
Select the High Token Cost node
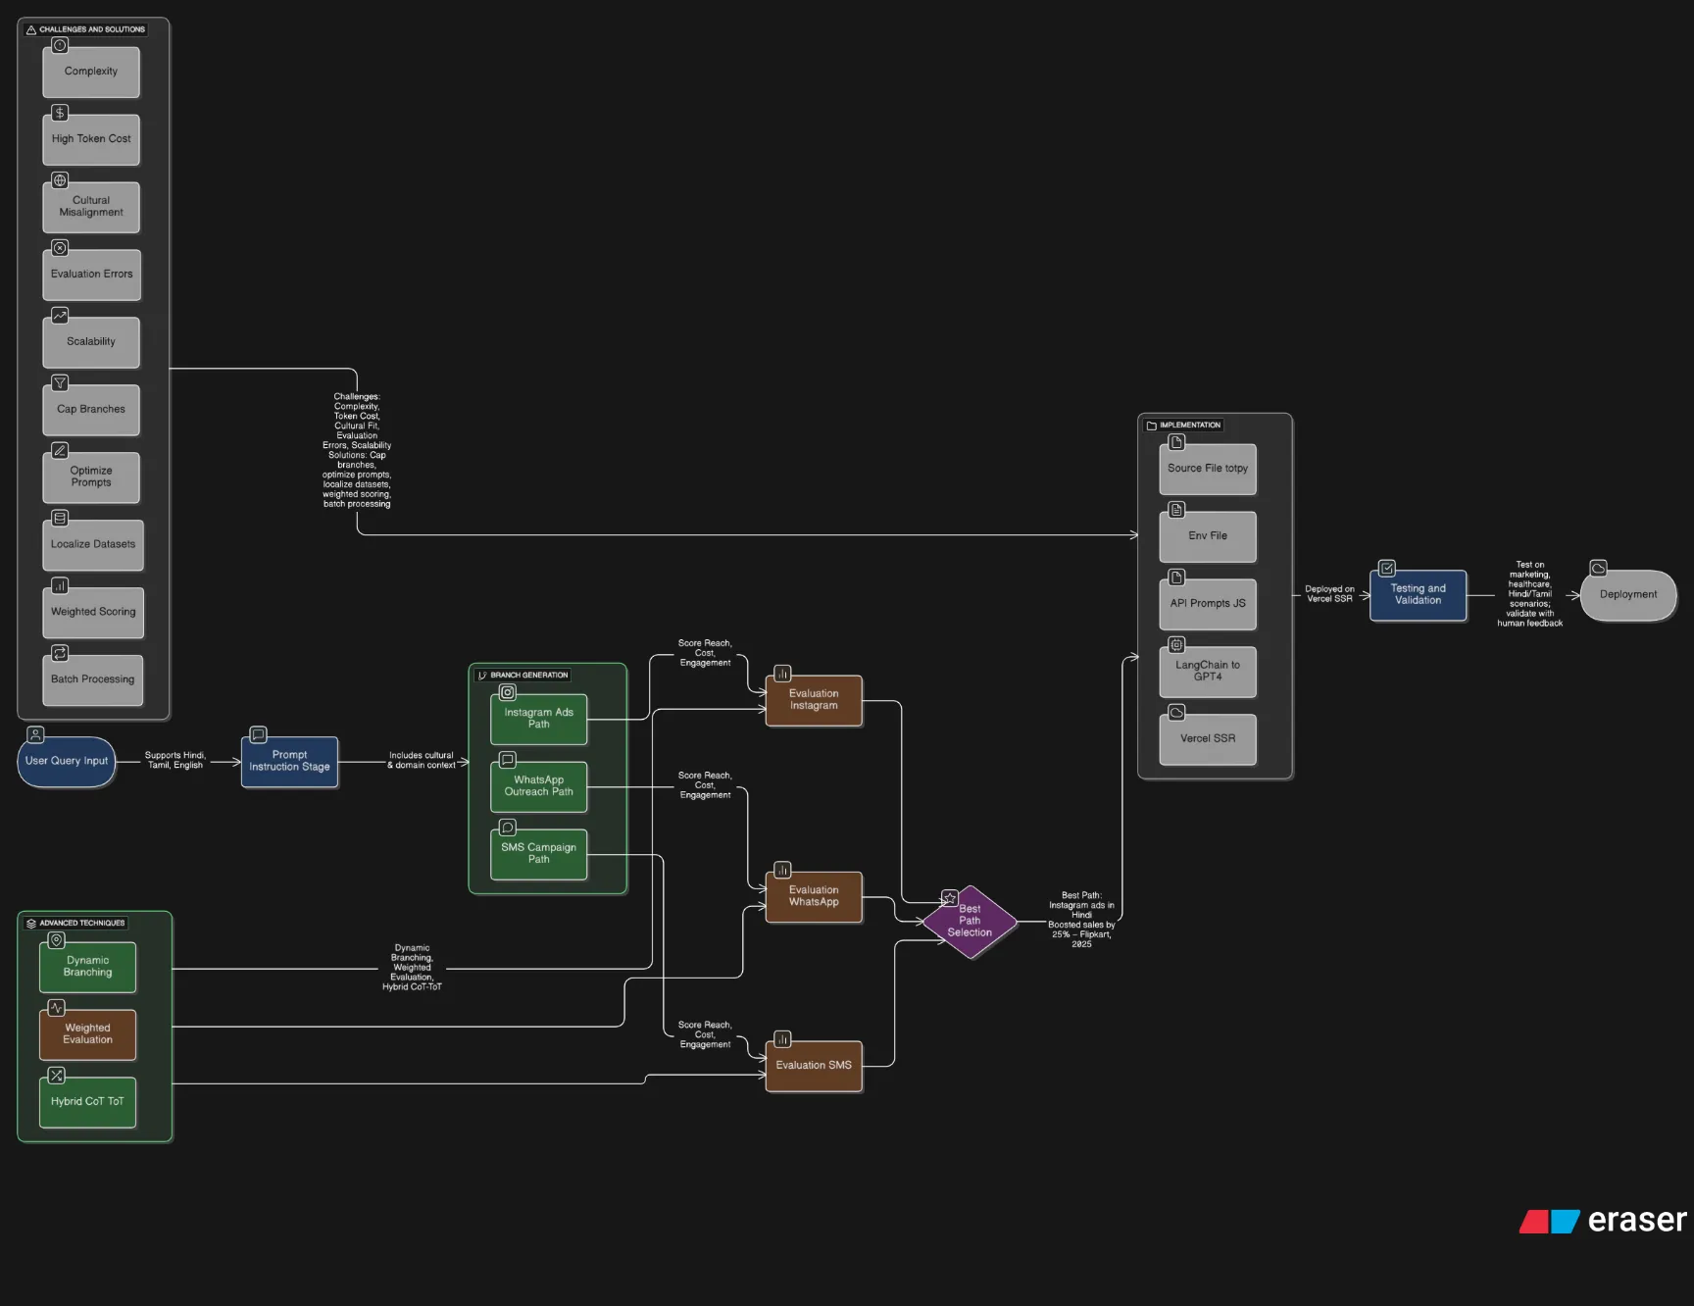coord(91,139)
